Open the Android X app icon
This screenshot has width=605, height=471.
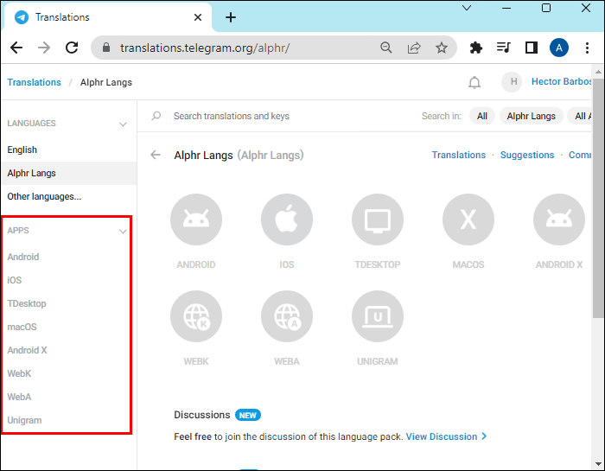[559, 220]
